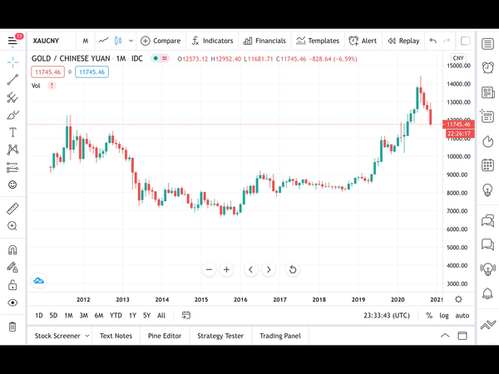
Task: Activate the magnet mode icon
Action: tap(12, 250)
